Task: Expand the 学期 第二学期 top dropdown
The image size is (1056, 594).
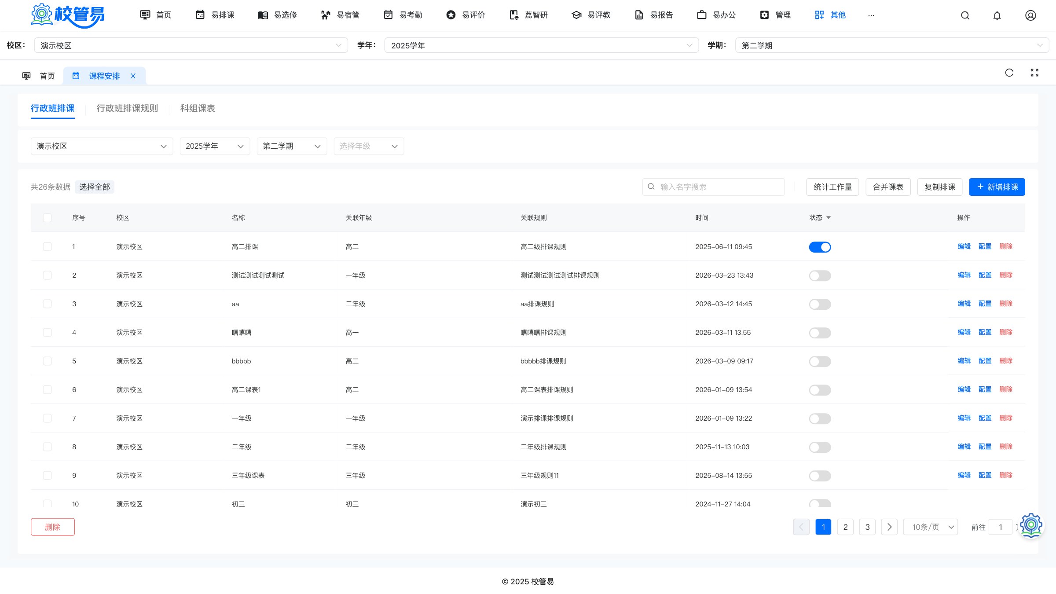Action: point(892,45)
